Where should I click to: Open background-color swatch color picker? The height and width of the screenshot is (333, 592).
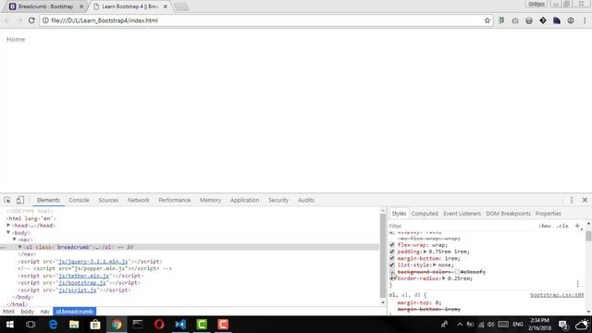pos(457,272)
